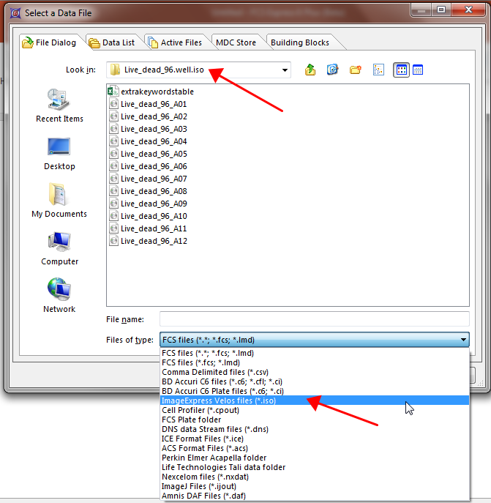Switch to the Data List tab

coord(112,42)
